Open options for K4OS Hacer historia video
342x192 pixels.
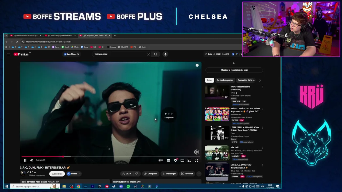[x=262, y=87]
